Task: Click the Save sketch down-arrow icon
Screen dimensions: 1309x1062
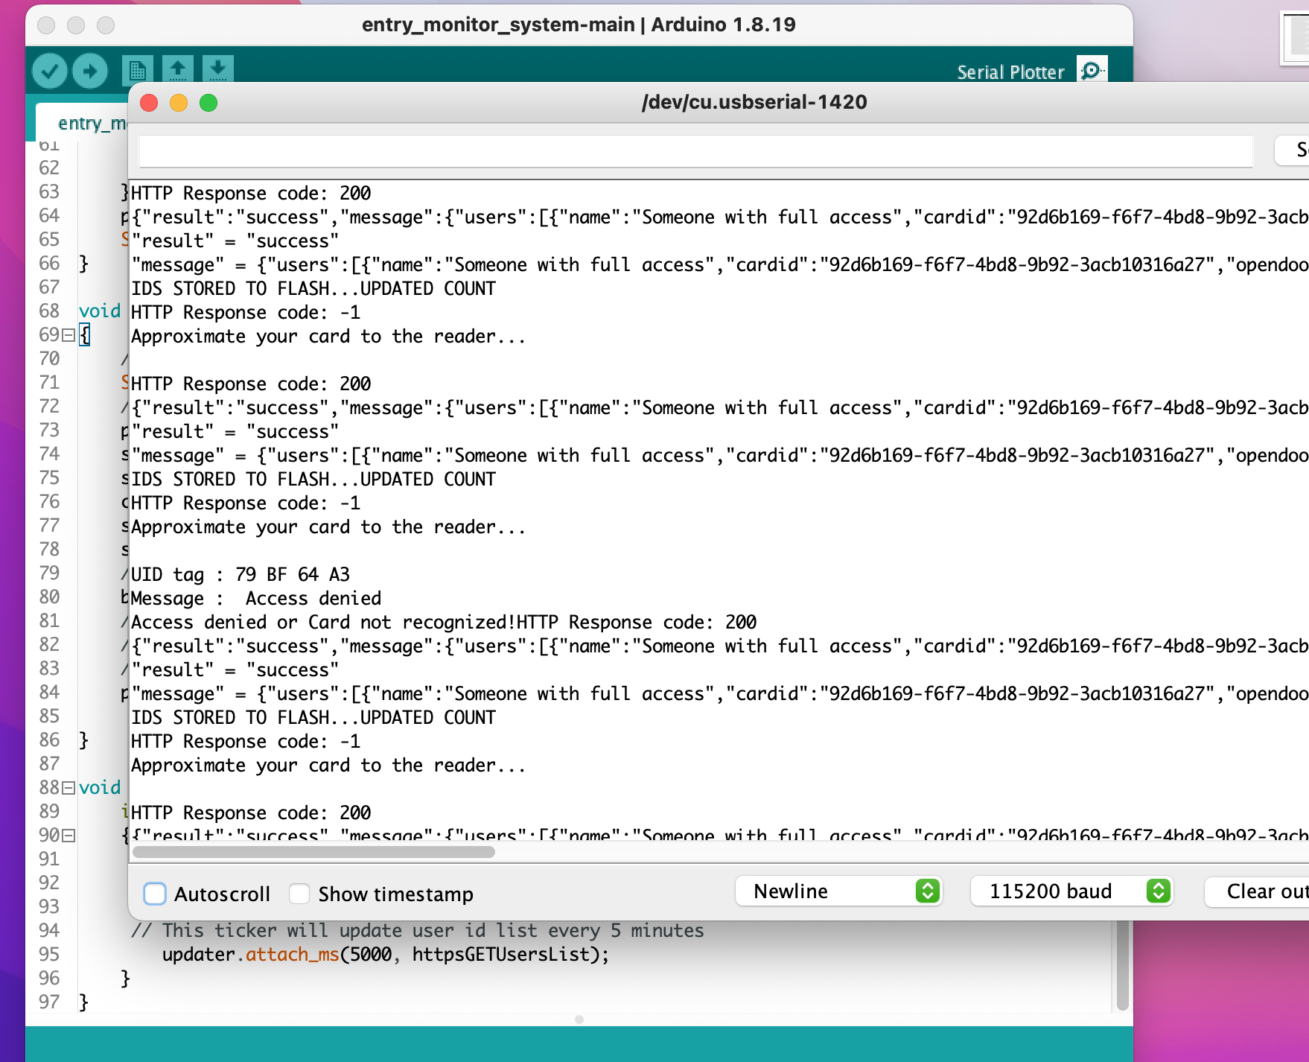Action: tap(217, 69)
